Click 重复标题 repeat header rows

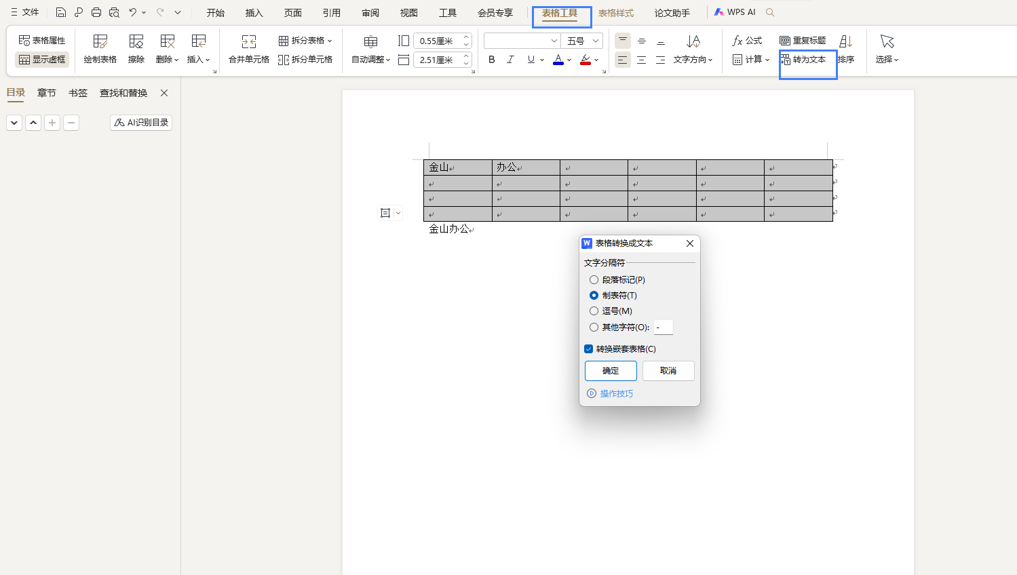(x=803, y=41)
